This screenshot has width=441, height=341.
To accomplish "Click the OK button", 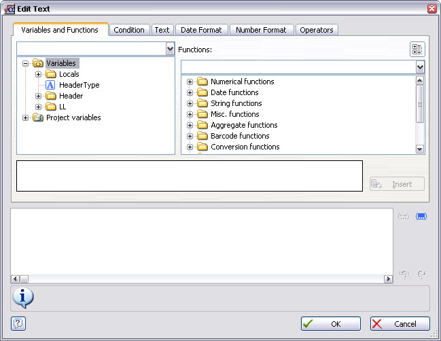I will [x=331, y=324].
